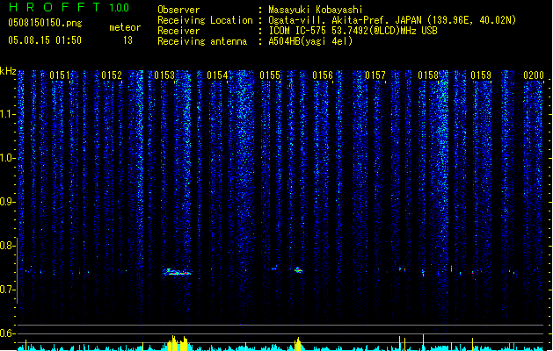Screen dimensions: 553x351
Task: Click the 0200 time marker
Action: 534,75
